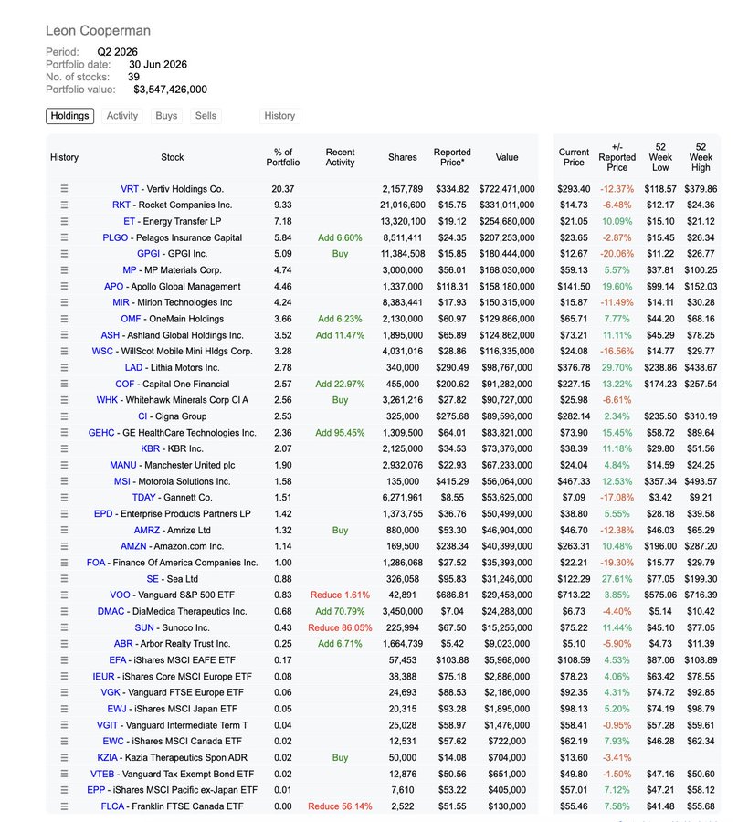
Task: Open history icon for WillScot row
Action: 64,352
